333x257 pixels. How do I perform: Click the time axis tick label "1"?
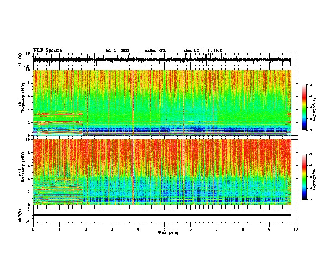pyautogui.click(x=59, y=229)
